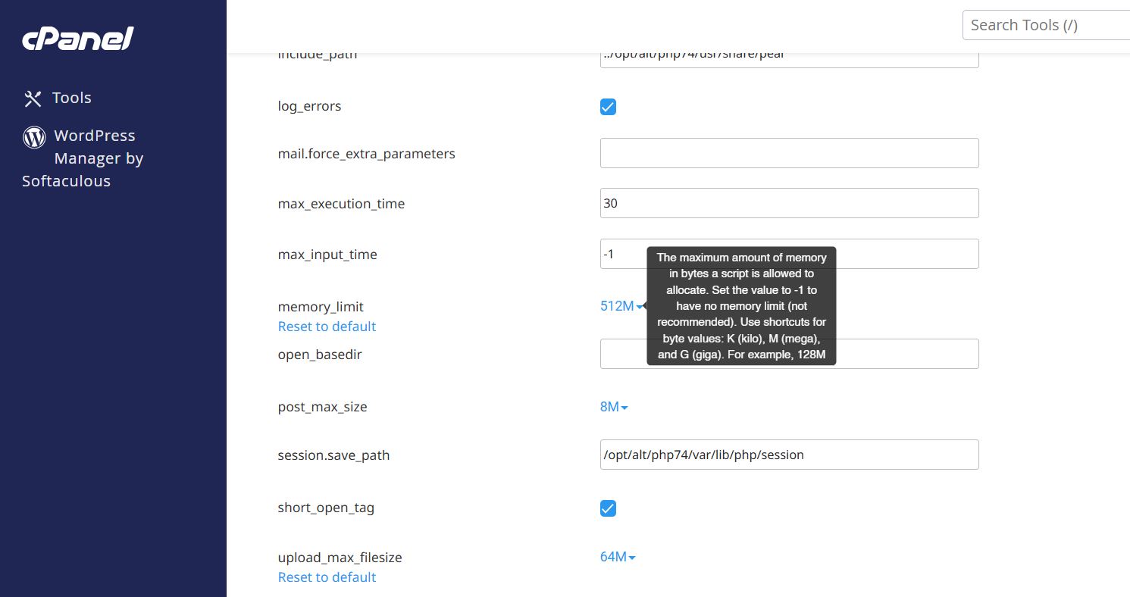Open the memory_limit 512M dropdown
Image resolution: width=1130 pixels, height=597 pixels.
621,307
